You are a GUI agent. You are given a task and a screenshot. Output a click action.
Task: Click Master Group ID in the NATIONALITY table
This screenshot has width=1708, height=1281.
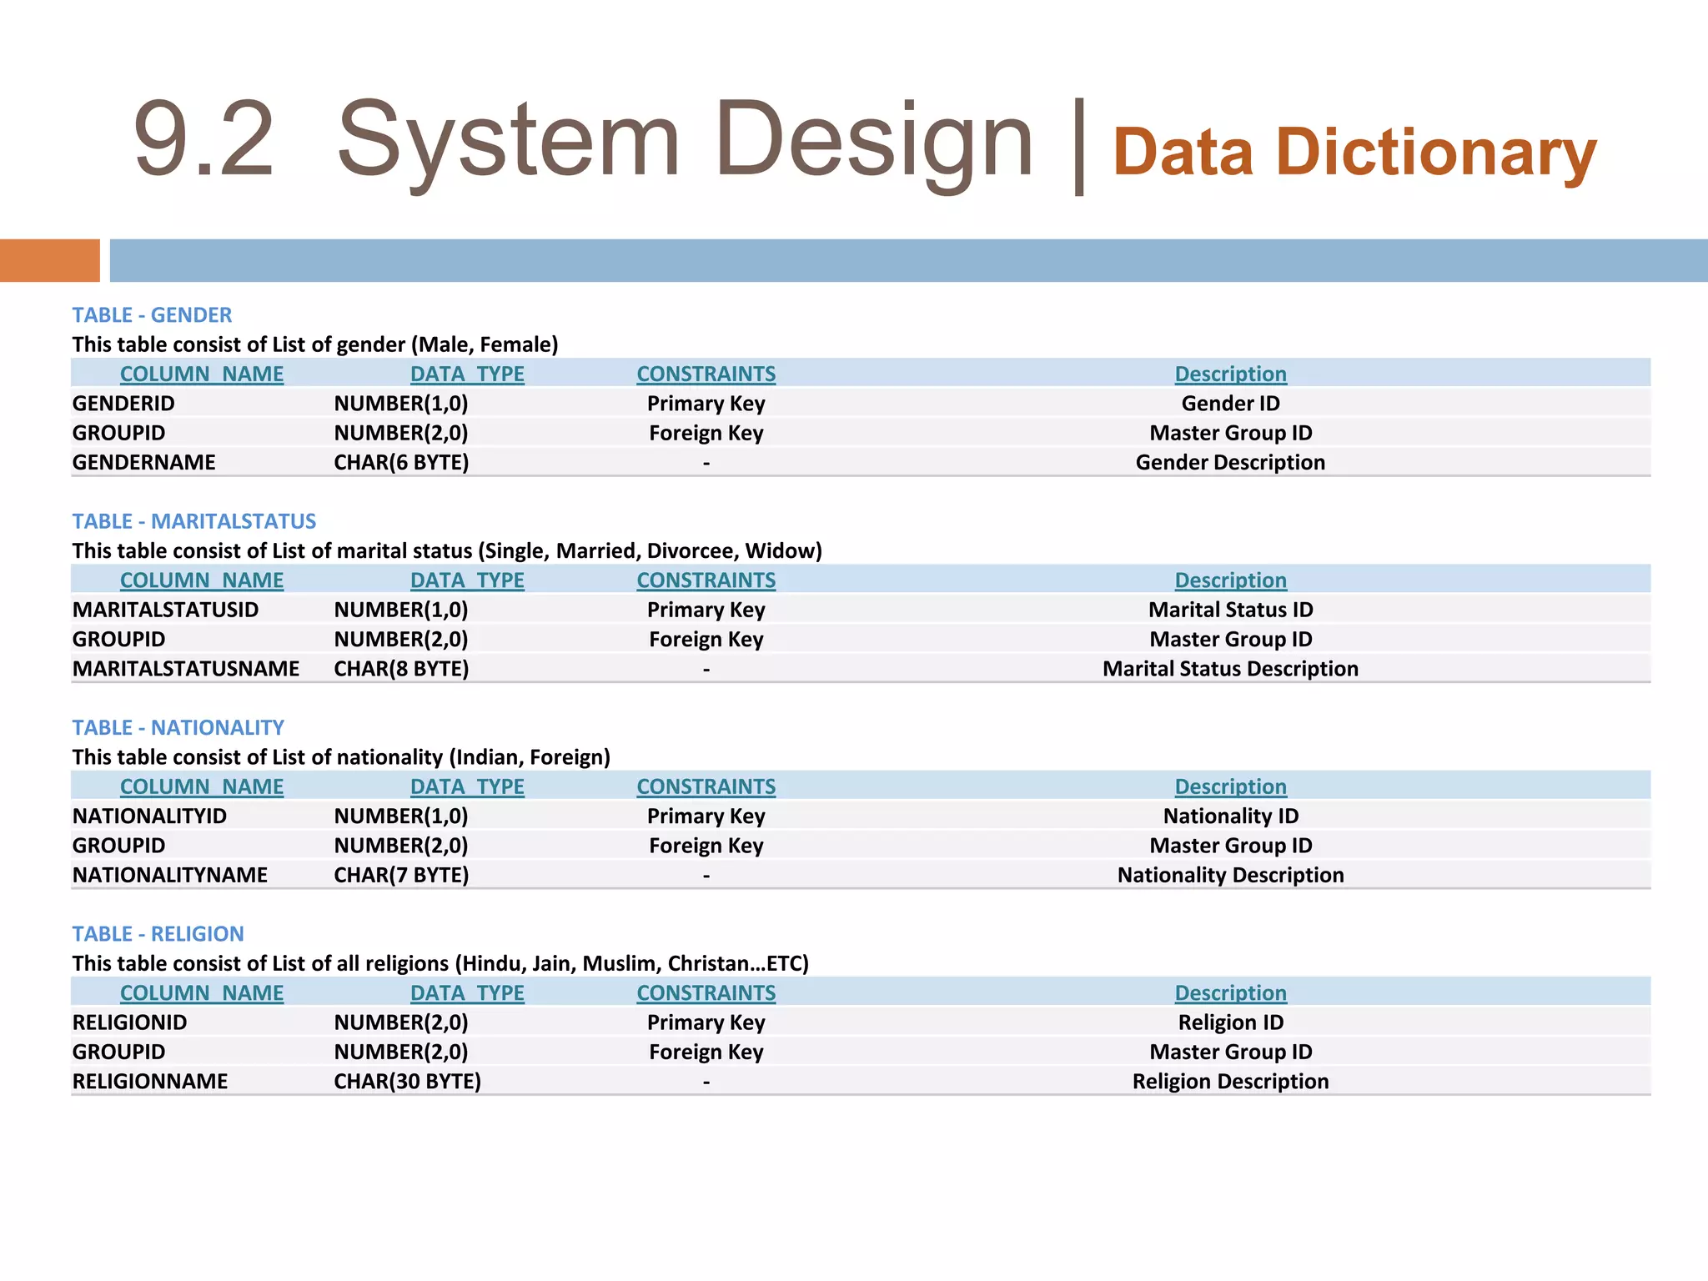click(x=1231, y=846)
